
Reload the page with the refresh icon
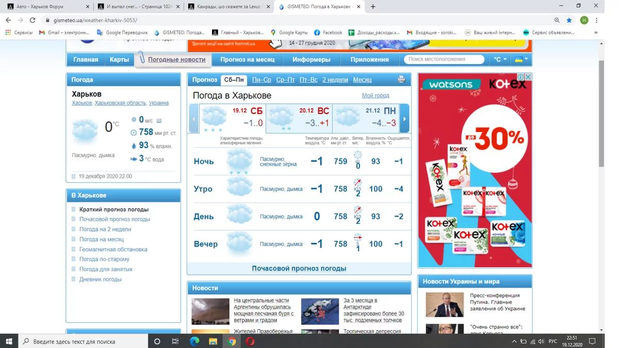coord(32,20)
